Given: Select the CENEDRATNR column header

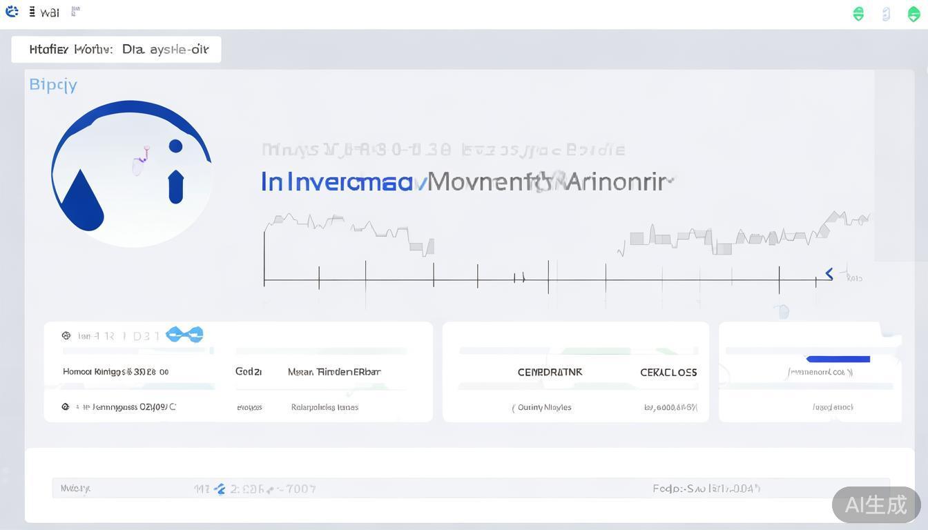Looking at the screenshot, I should coord(550,372).
